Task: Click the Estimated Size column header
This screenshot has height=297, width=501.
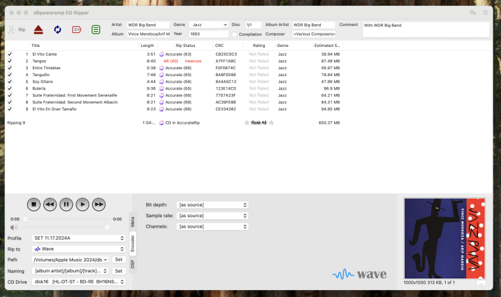Action: 327,46
